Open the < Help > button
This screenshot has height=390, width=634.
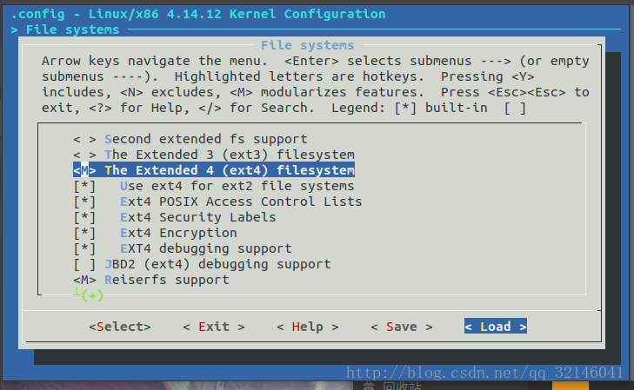[307, 327]
